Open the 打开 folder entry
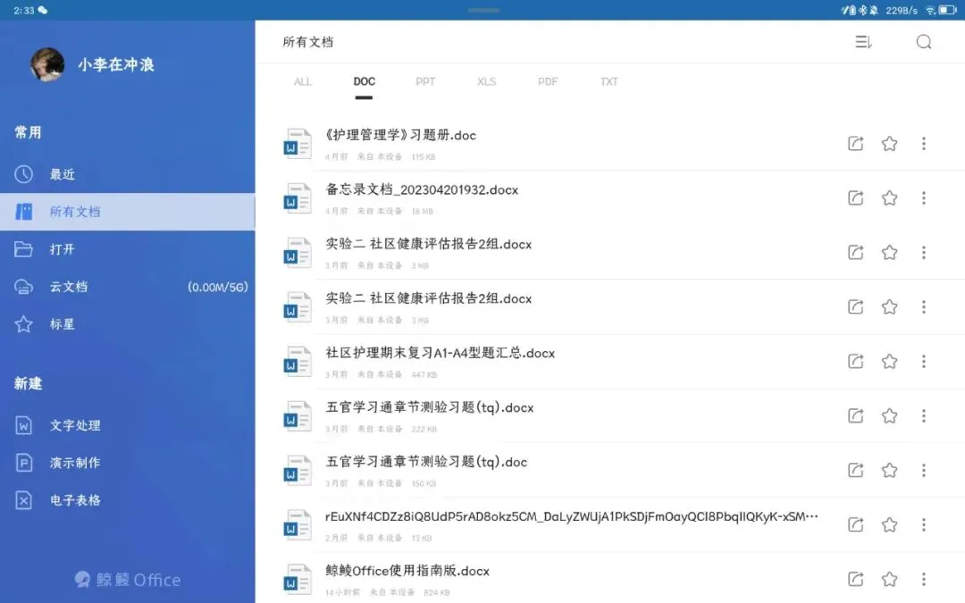The height and width of the screenshot is (603, 965). point(128,249)
